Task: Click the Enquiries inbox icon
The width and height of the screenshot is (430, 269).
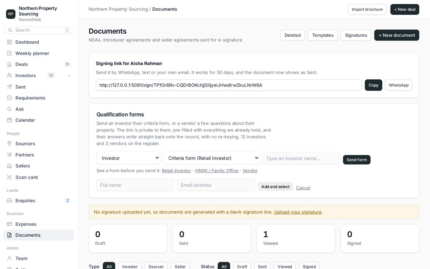Action: click(x=10, y=200)
